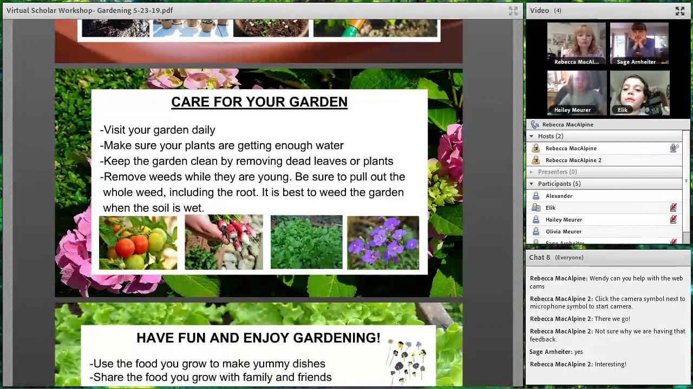Click the 'CARE FOR YOUR GARDEN' slide heading

click(x=259, y=102)
